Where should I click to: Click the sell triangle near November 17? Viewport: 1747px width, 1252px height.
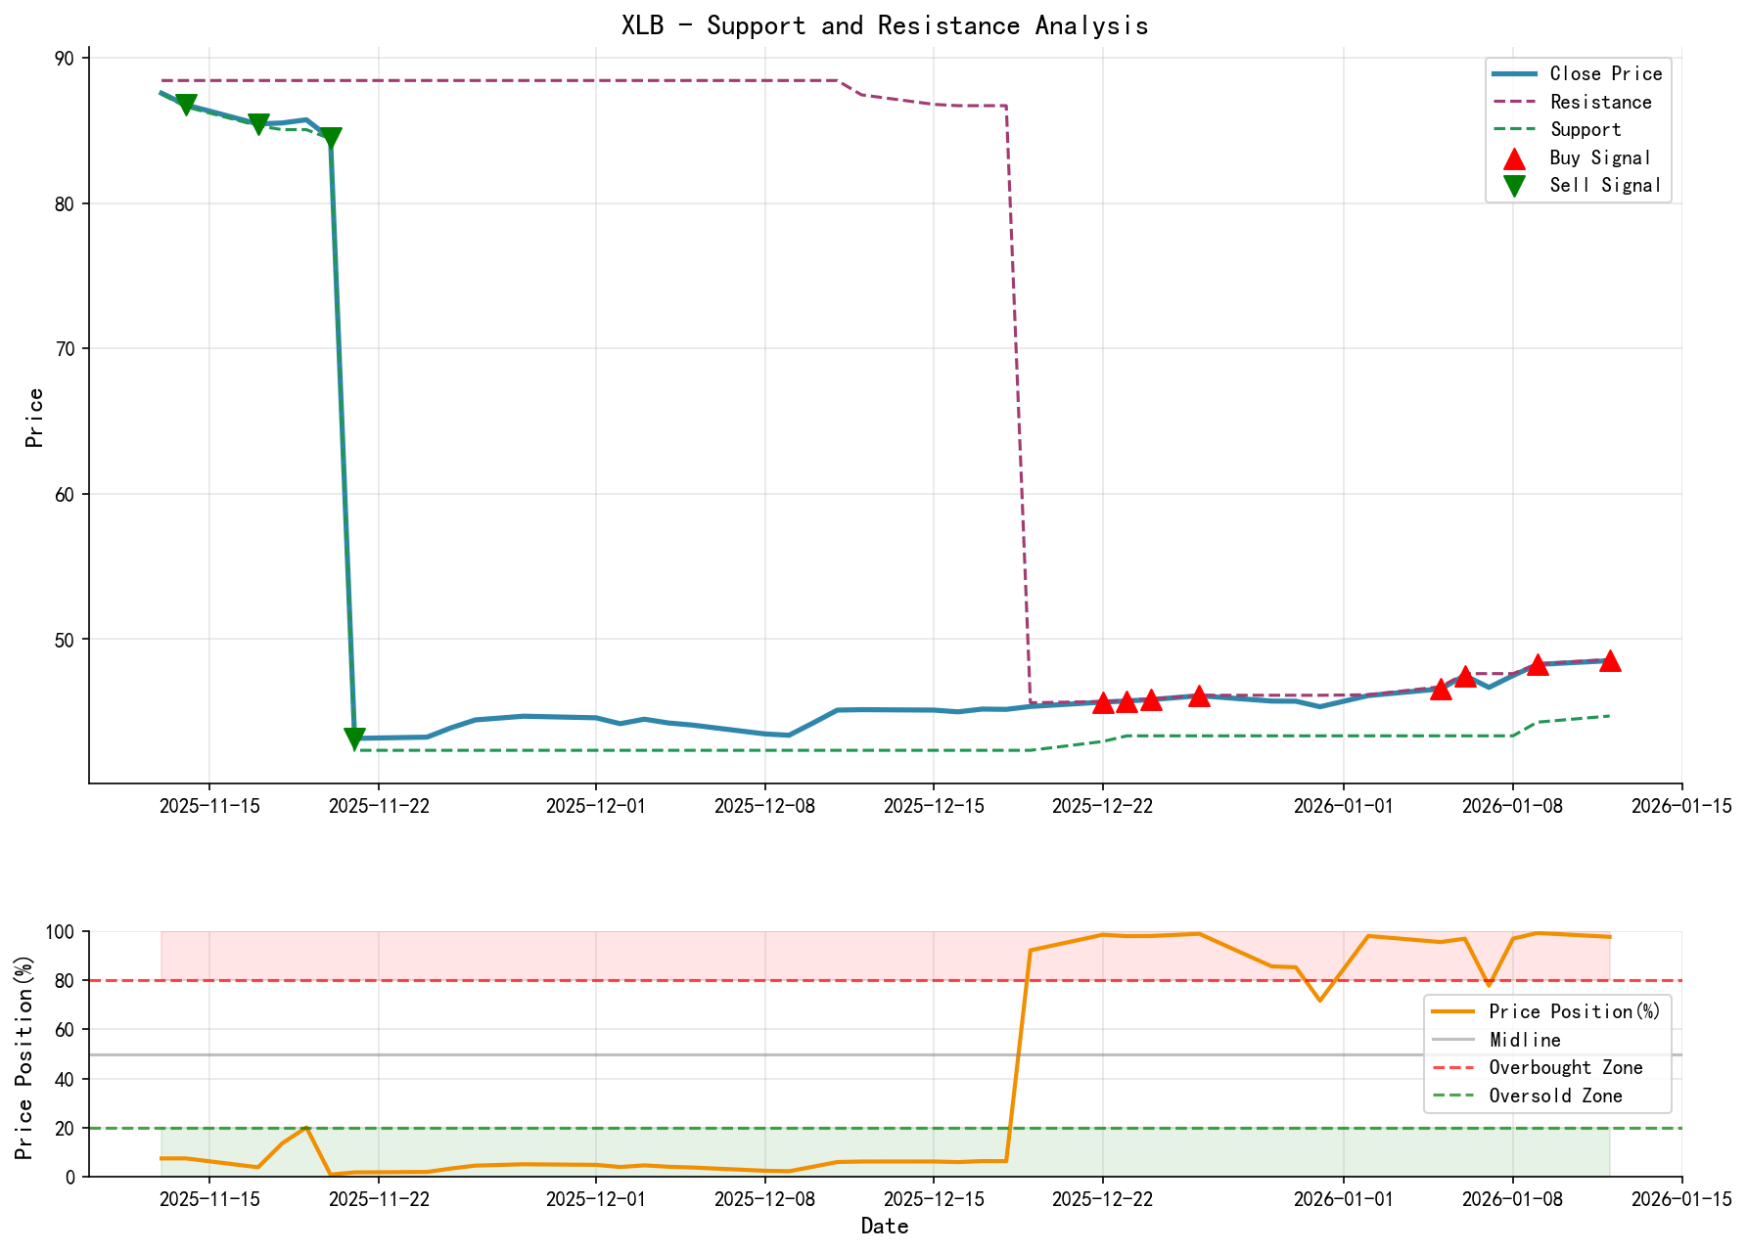(x=258, y=120)
